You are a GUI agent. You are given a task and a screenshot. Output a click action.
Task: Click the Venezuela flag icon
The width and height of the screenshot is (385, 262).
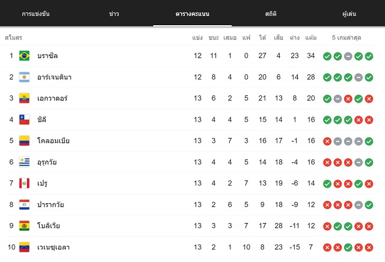coord(24,247)
